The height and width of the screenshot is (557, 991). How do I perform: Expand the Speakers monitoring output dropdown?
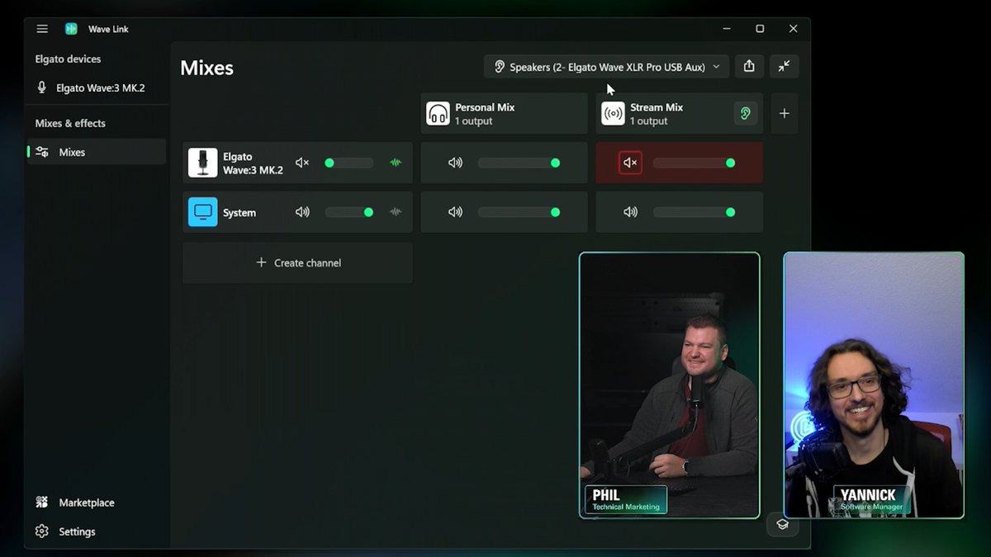606,67
